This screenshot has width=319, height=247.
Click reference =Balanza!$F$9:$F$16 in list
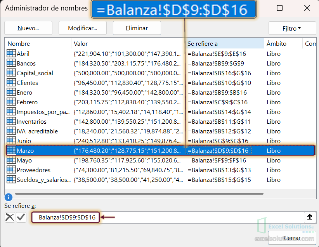click(217, 161)
